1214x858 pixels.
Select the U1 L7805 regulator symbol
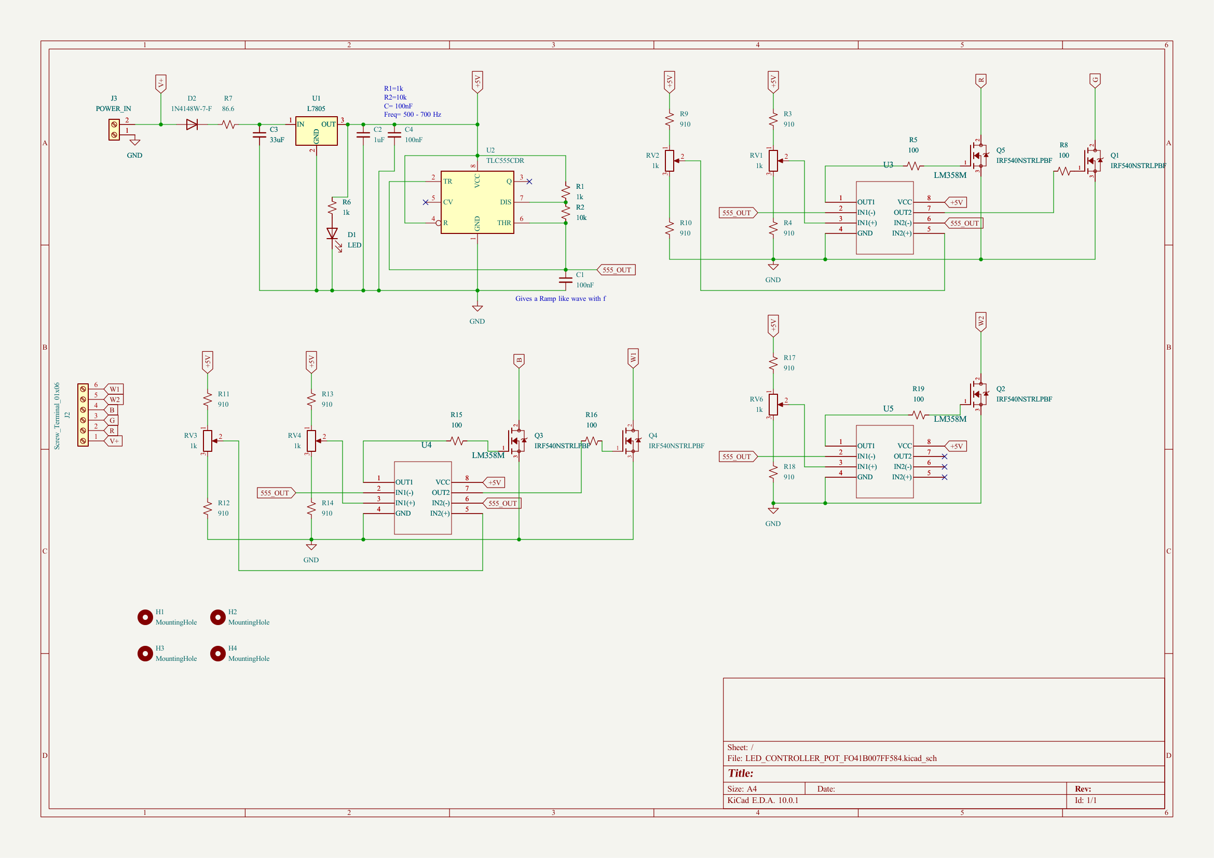pos(316,131)
